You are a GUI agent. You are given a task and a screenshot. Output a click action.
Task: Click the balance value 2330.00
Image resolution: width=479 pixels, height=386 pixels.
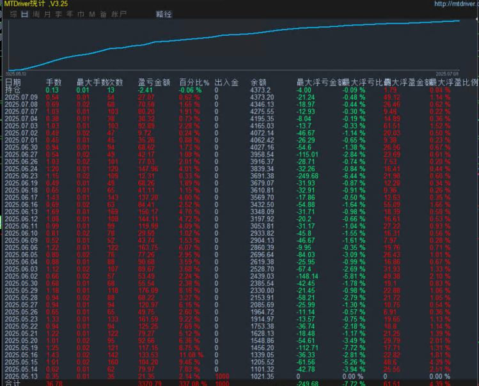pos(262,290)
